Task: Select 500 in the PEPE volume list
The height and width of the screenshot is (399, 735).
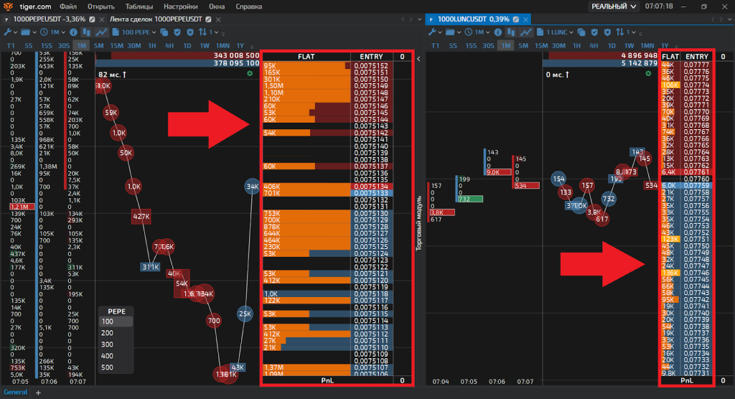Action: pos(116,367)
